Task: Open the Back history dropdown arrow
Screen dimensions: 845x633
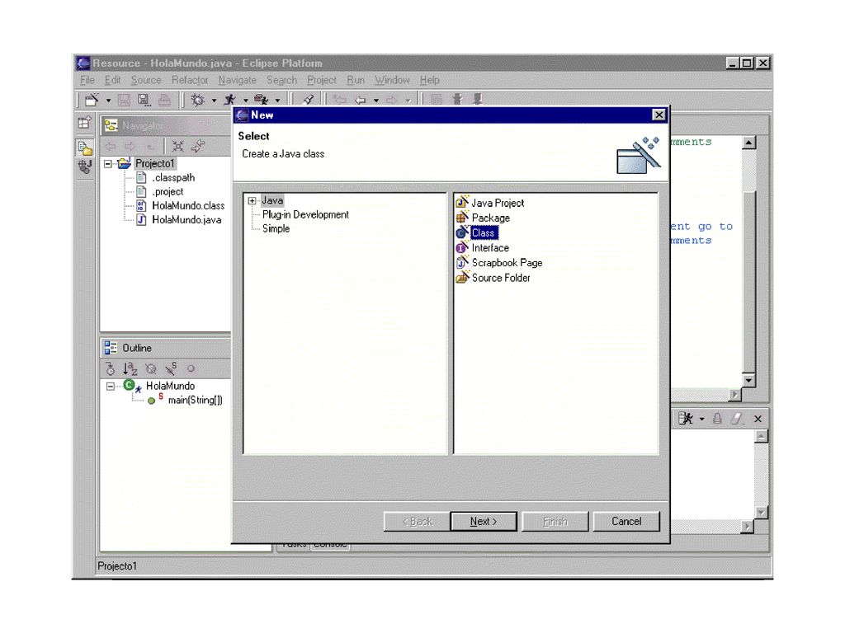Action: pos(376,100)
